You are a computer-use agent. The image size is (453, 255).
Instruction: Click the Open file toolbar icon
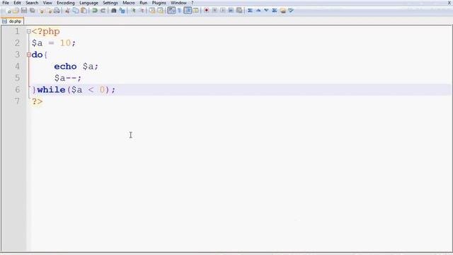pyautogui.click(x=16, y=11)
